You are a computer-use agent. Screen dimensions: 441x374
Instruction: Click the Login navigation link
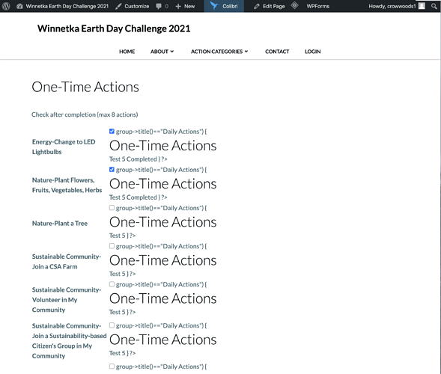(x=313, y=52)
